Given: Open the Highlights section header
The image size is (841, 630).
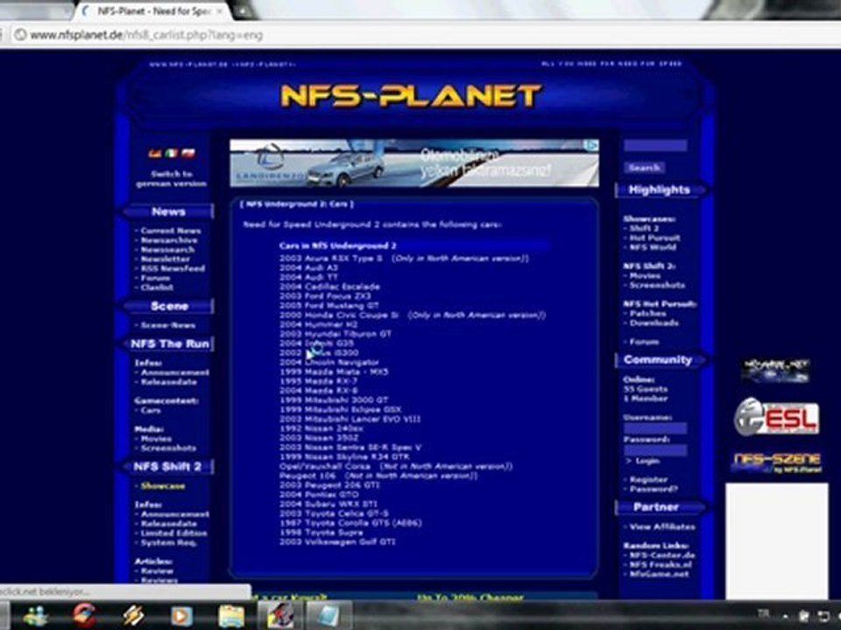Looking at the screenshot, I should [x=660, y=190].
